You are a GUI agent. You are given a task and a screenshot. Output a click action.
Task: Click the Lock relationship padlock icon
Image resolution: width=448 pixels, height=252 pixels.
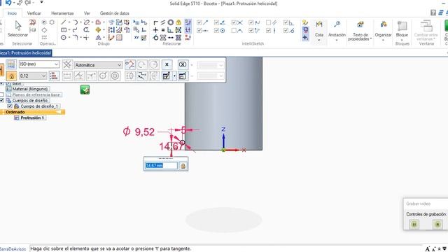[178, 22]
